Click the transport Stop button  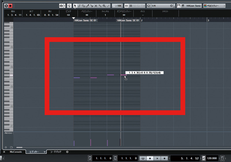(150, 158)
